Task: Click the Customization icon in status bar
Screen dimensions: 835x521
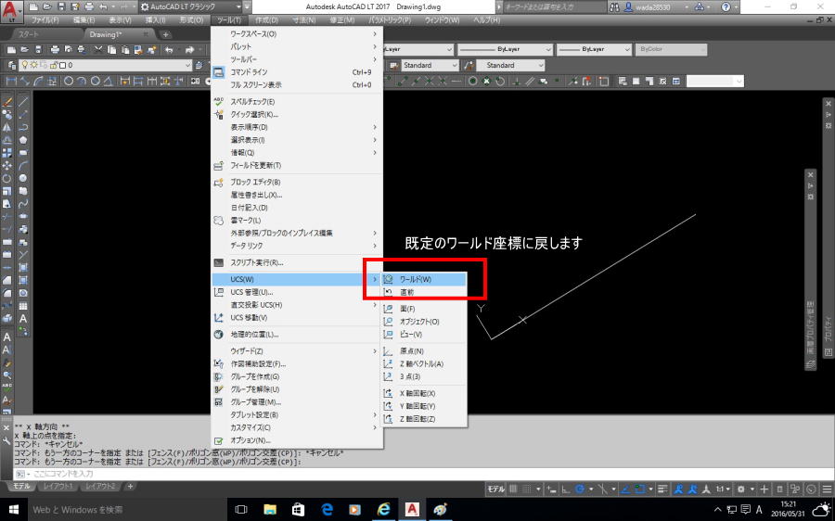Action: tap(827, 489)
